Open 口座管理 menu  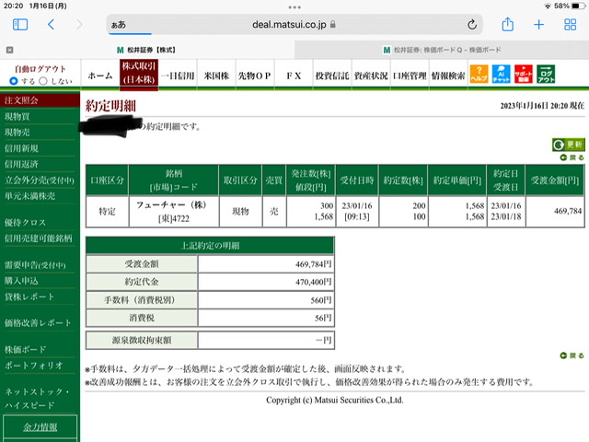[410, 76]
